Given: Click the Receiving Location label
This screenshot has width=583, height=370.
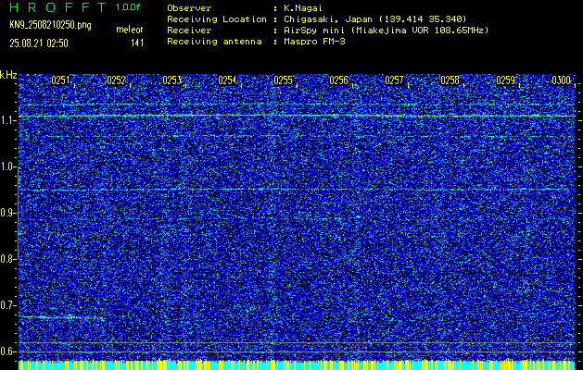Looking at the screenshot, I should coord(217,19).
